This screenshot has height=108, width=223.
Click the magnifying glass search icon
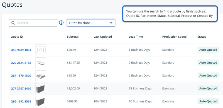[x=13, y=23]
